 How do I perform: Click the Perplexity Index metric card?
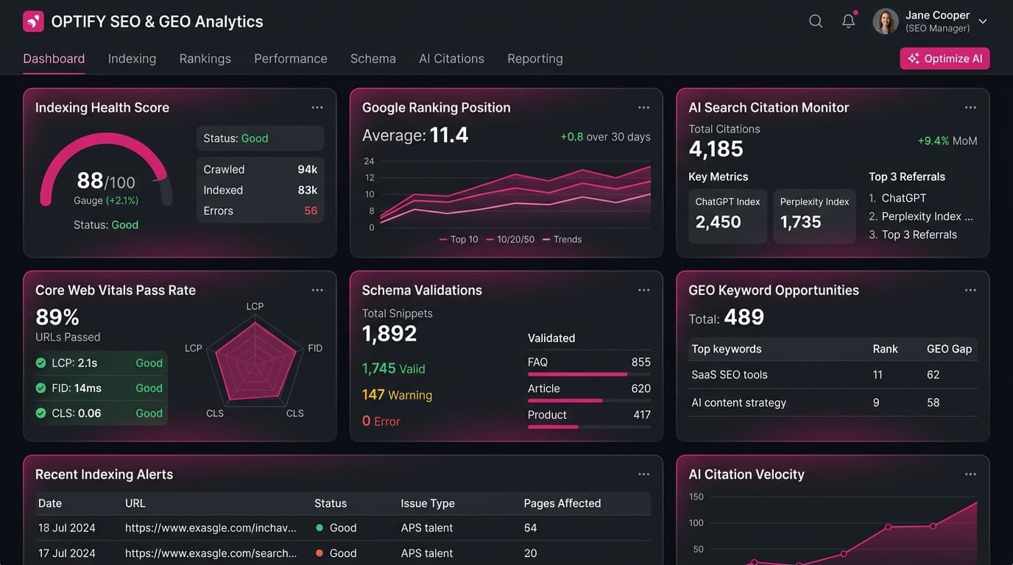[814, 216]
